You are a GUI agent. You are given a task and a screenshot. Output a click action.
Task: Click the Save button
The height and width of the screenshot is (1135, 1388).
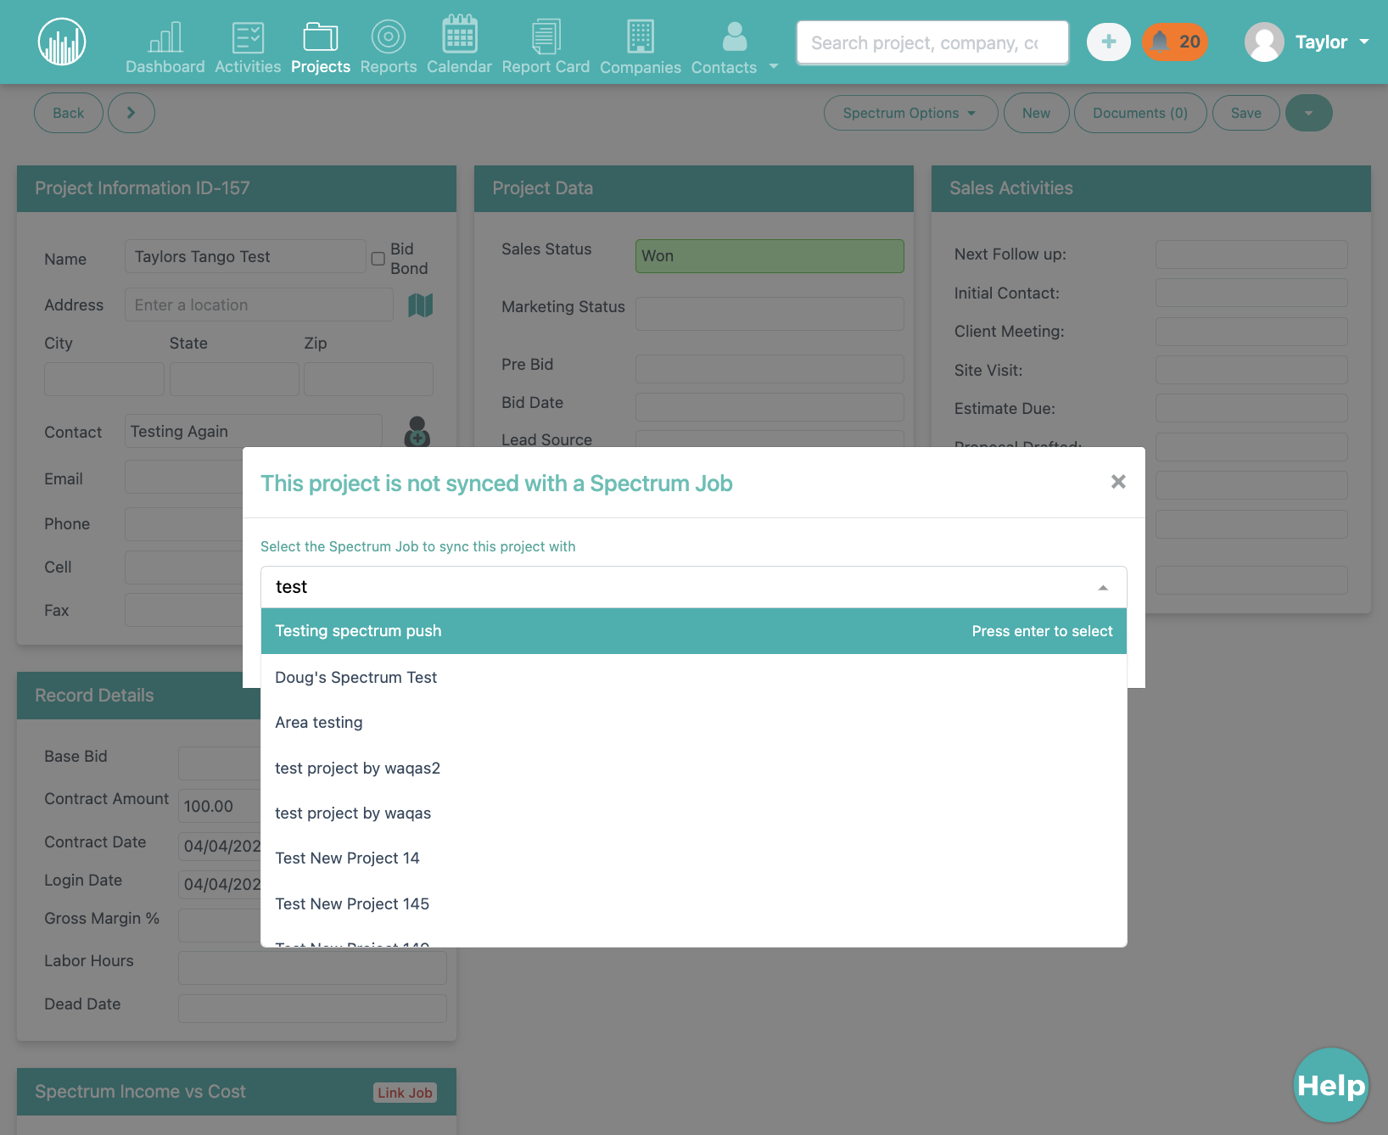(1245, 113)
